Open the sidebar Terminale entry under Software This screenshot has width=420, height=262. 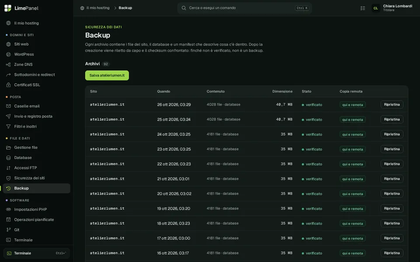tap(36, 240)
